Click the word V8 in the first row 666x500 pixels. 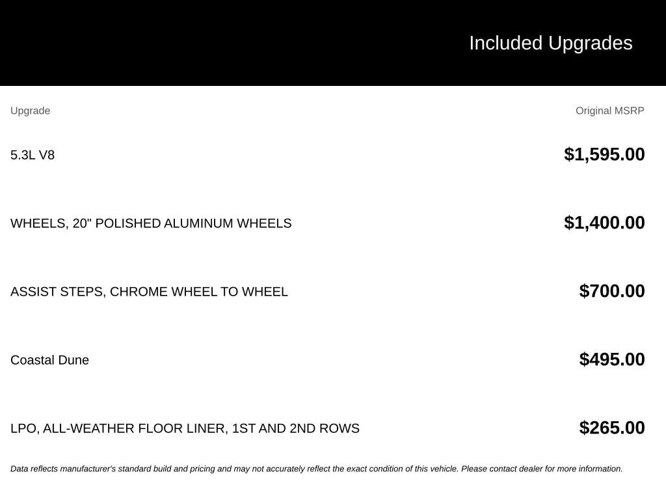coord(47,155)
